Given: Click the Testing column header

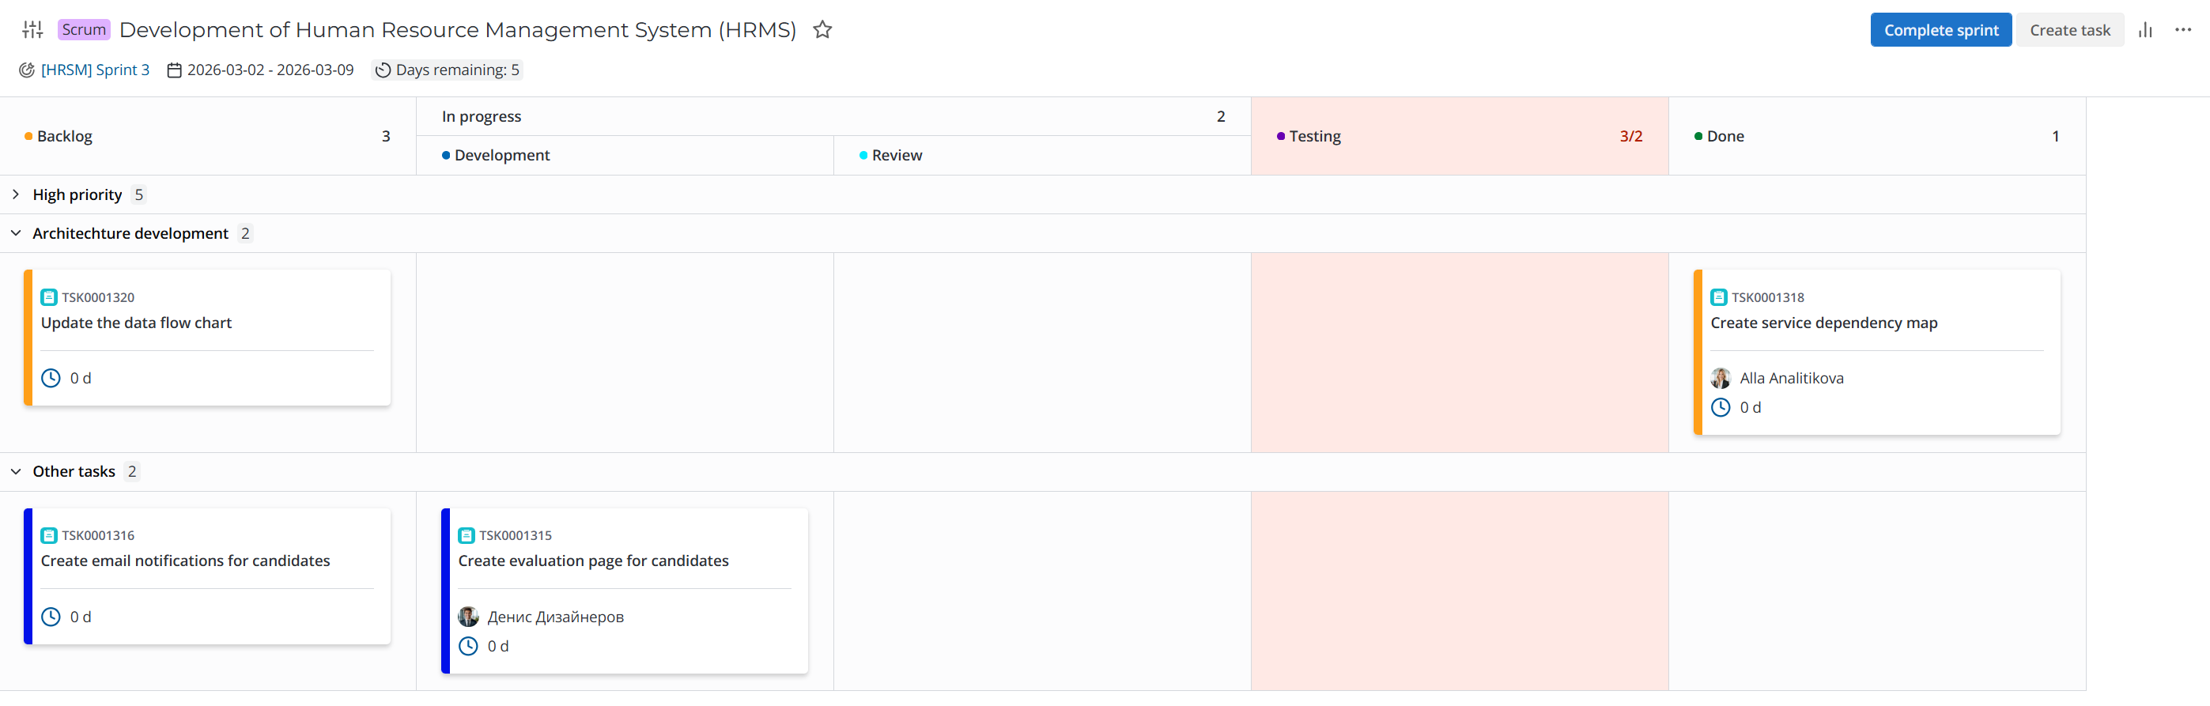Looking at the screenshot, I should pos(1314,137).
